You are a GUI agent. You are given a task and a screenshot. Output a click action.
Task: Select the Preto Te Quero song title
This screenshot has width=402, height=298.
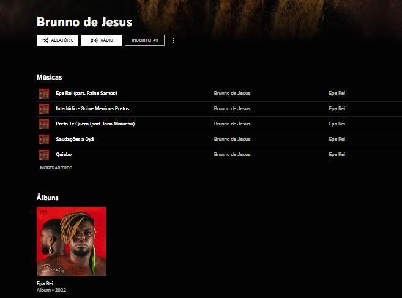tap(95, 124)
